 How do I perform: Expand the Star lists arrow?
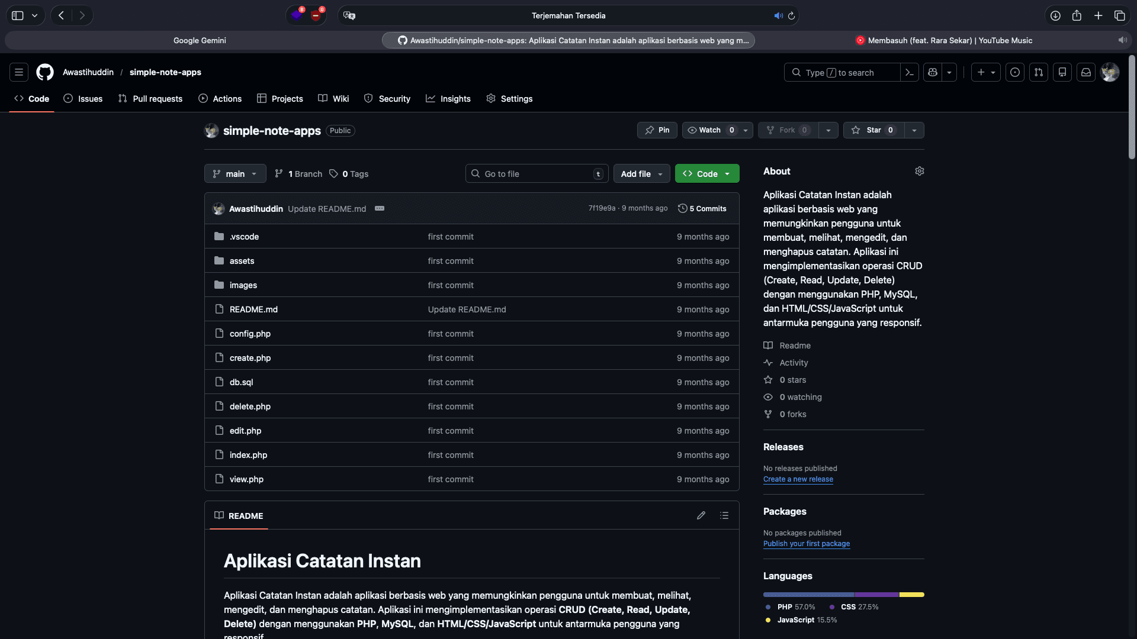914,130
